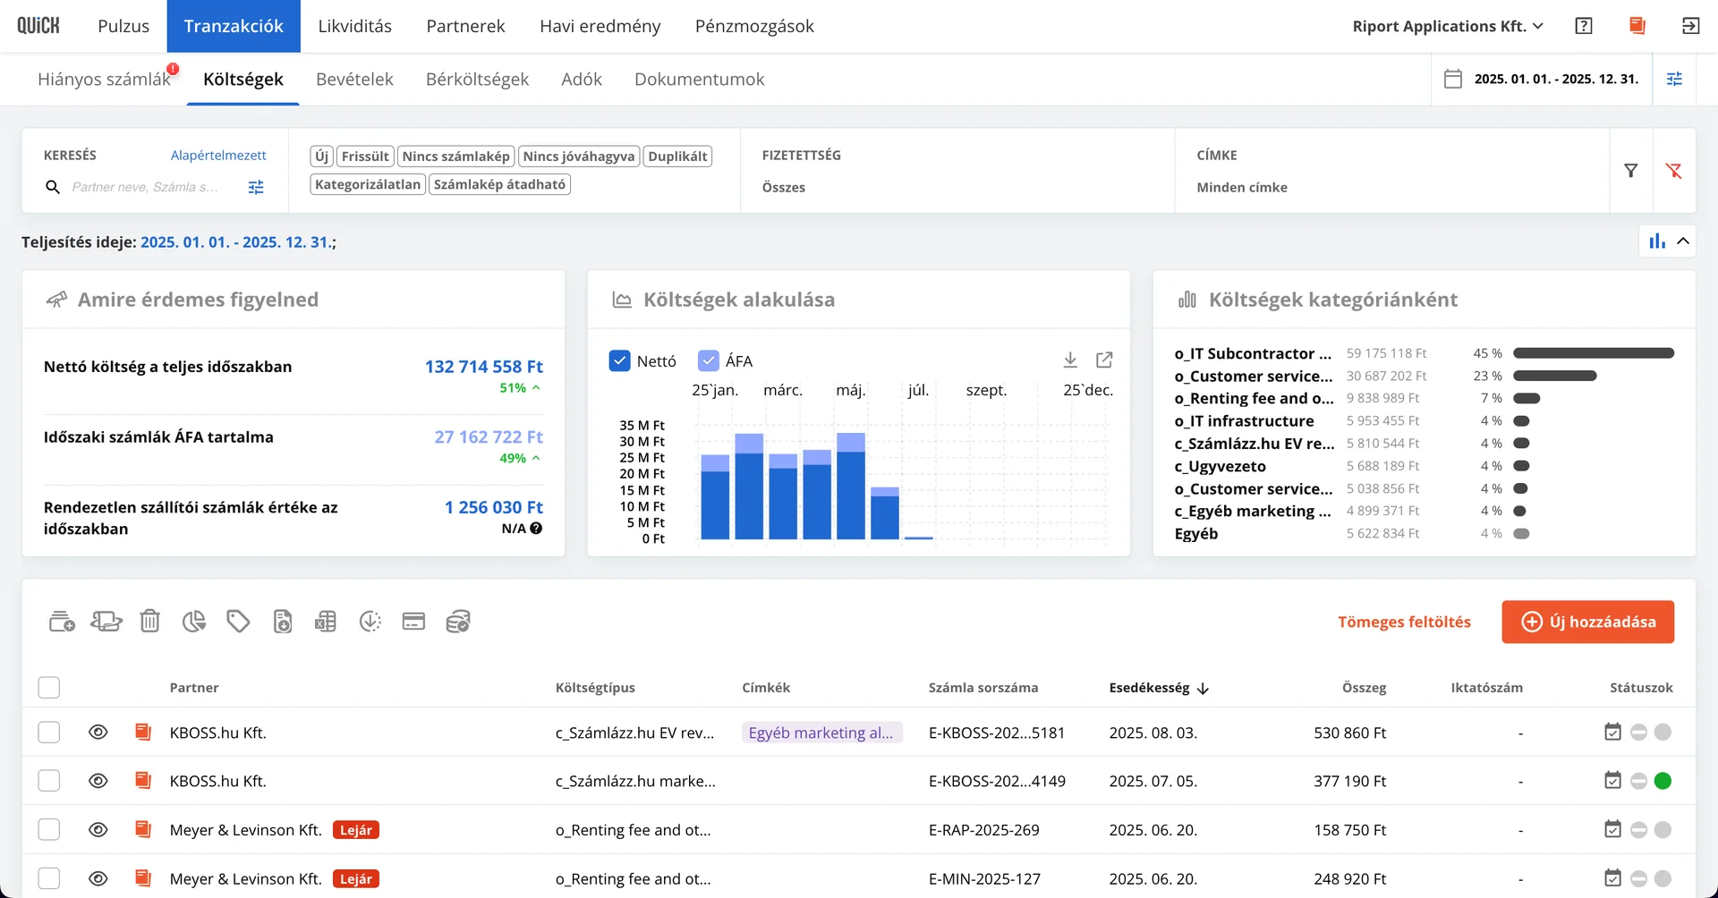Select the Nincs számlakép filter chip
Viewport: 1718px width, 898px height.
tap(455, 157)
